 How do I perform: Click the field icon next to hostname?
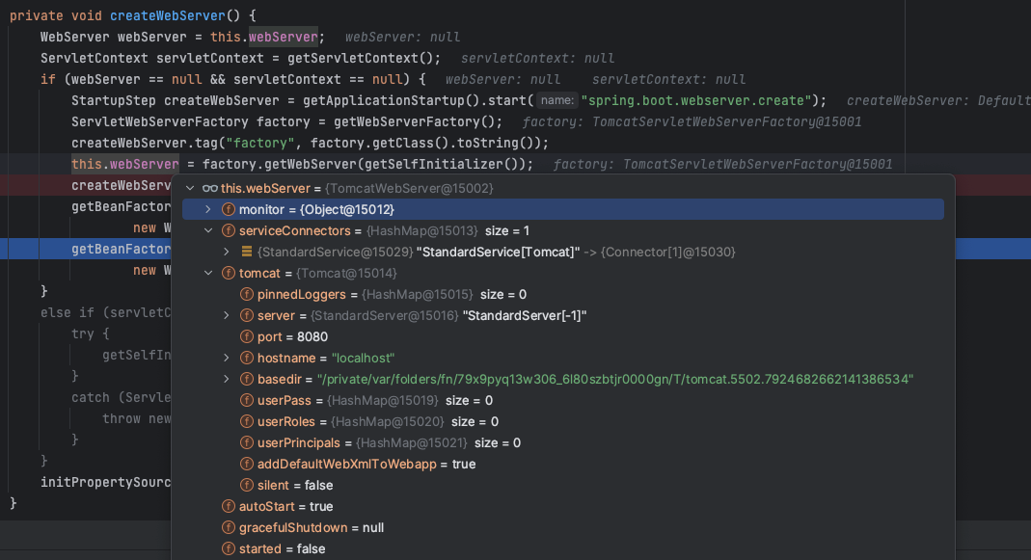247,359
